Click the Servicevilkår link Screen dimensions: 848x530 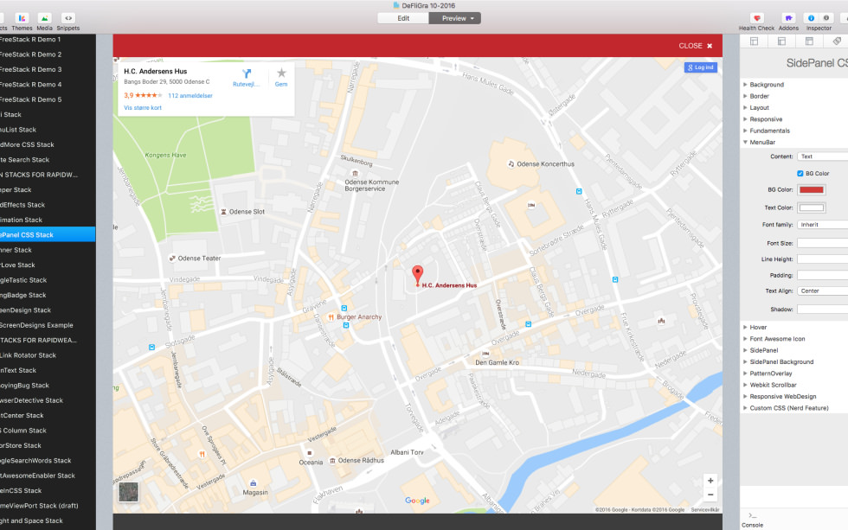coord(705,510)
